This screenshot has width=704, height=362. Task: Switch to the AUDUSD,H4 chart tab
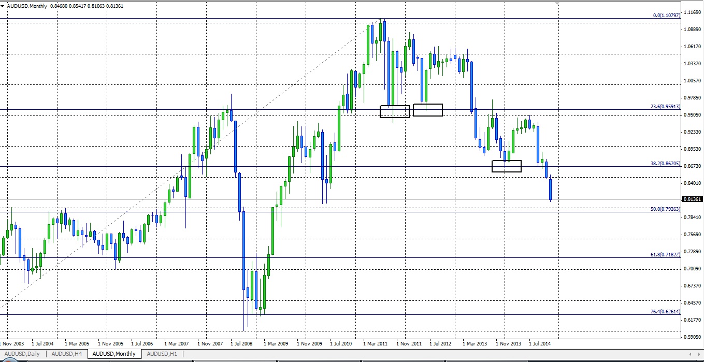(x=66, y=354)
